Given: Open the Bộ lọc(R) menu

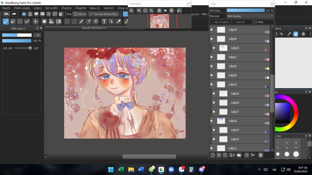Looking at the screenshot, I should 51,8.
